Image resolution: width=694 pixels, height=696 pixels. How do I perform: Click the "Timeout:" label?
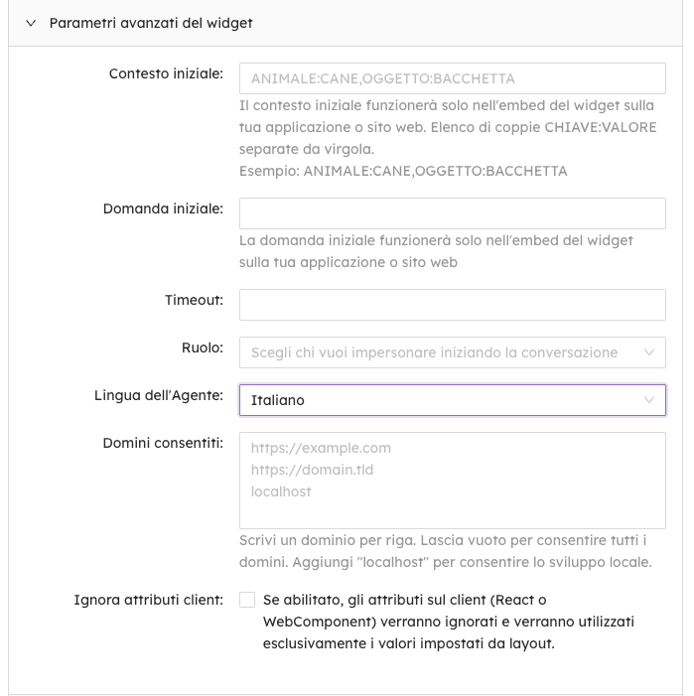click(194, 300)
